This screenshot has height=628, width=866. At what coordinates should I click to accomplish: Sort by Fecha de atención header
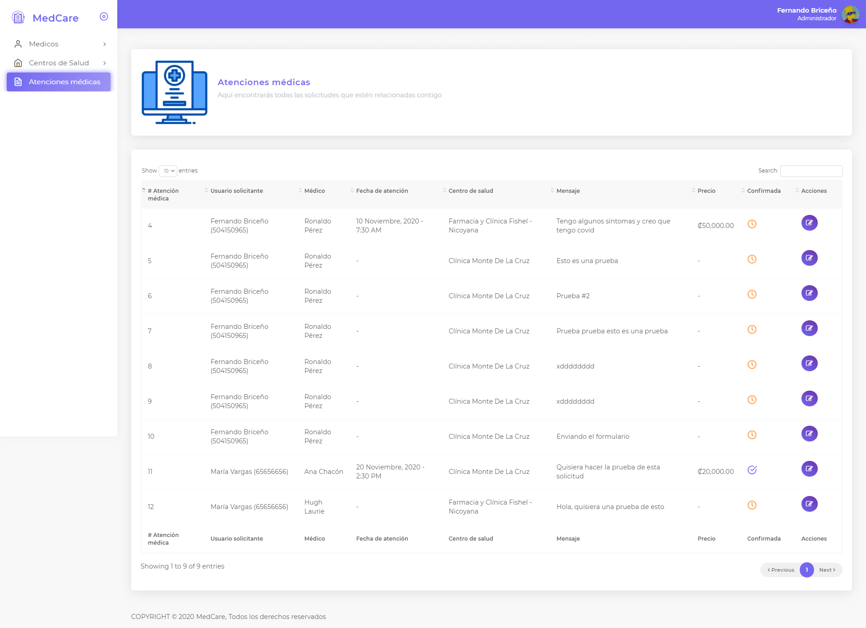coord(382,191)
